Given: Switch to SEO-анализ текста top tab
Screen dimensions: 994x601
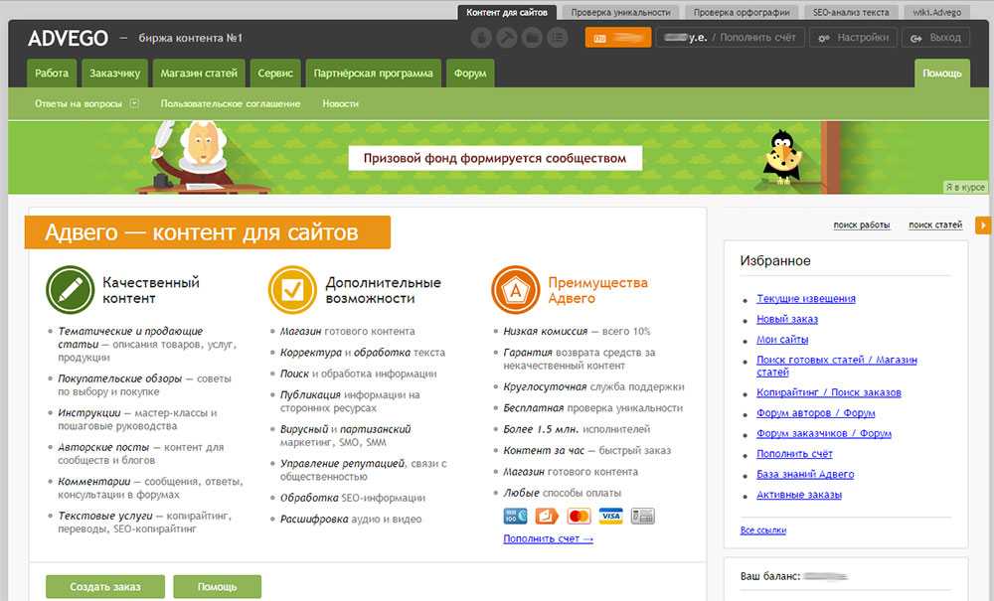Looking at the screenshot, I should coord(852,12).
